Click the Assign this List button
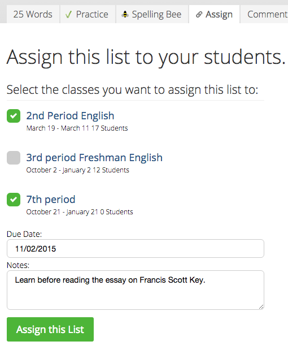Viewport: 288px width, 350px height. tap(50, 329)
